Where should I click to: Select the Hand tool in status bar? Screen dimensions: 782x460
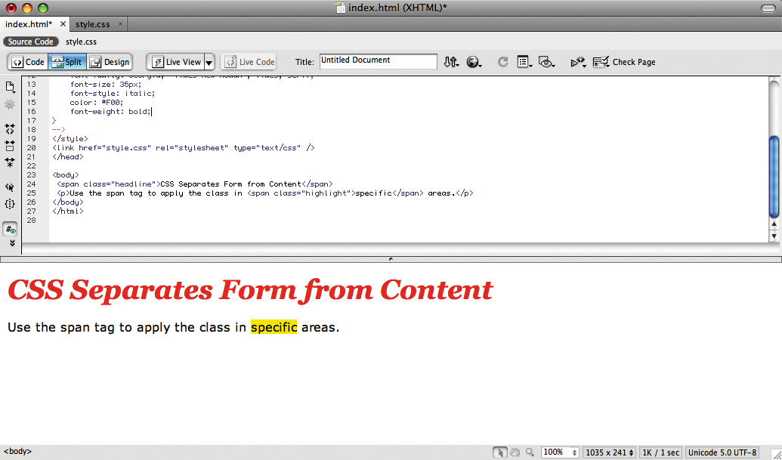515,452
